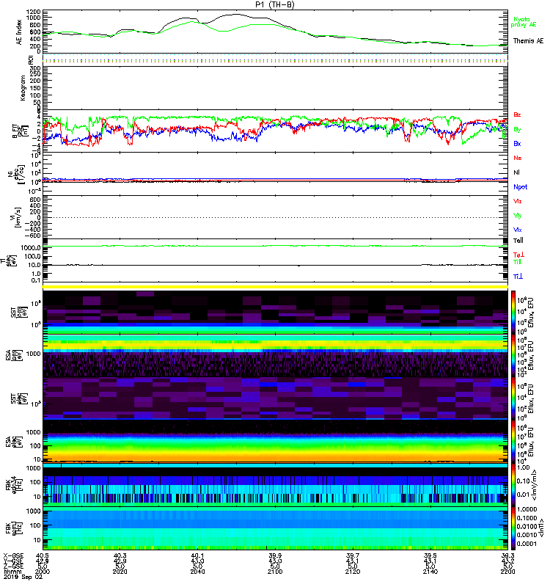Click the red Te perpendicular legend label

tap(518, 255)
